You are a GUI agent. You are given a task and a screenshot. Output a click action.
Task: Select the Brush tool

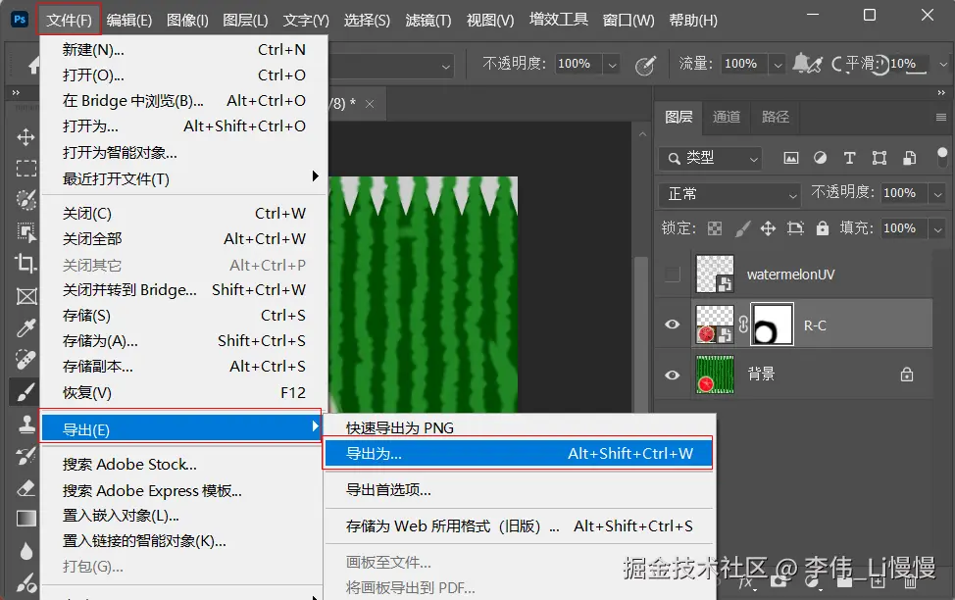point(25,392)
